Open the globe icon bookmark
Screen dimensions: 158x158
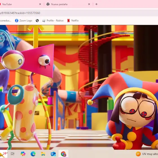pos(37,21)
